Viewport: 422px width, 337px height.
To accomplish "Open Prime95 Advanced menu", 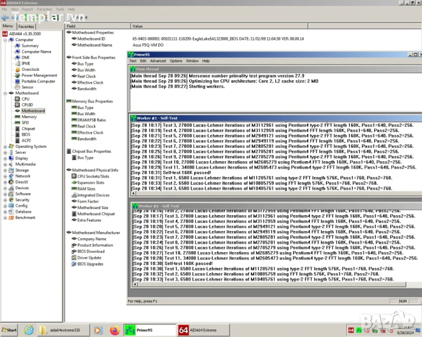I will (158, 61).
